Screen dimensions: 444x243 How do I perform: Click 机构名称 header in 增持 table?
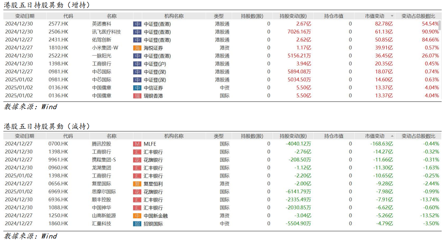(174, 16)
